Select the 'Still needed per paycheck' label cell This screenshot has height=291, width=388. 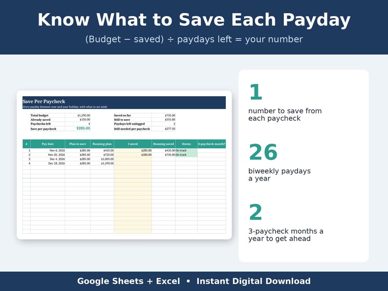pos(132,128)
